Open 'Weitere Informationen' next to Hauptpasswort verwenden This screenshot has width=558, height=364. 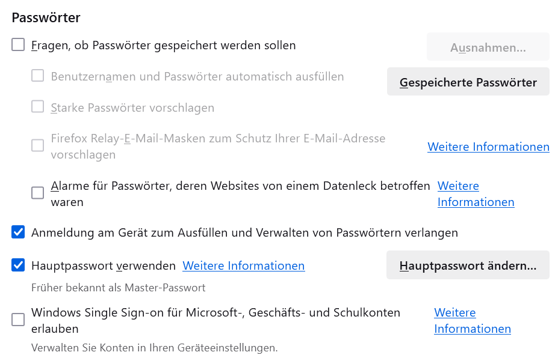coord(243,265)
